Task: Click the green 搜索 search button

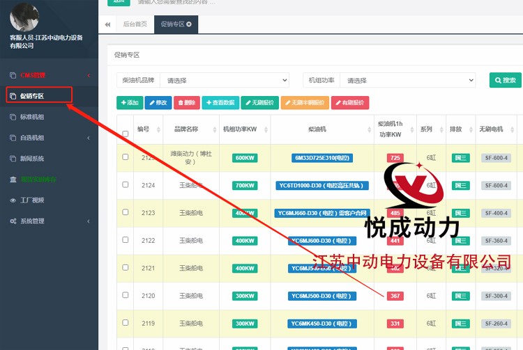Action: 505,80
